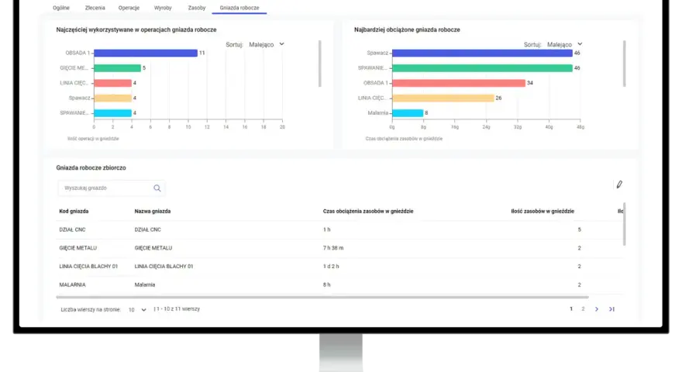This screenshot has width=682, height=372.
Task: Click the OBSADA 1 blue bar valued 11
Action: tap(146, 53)
